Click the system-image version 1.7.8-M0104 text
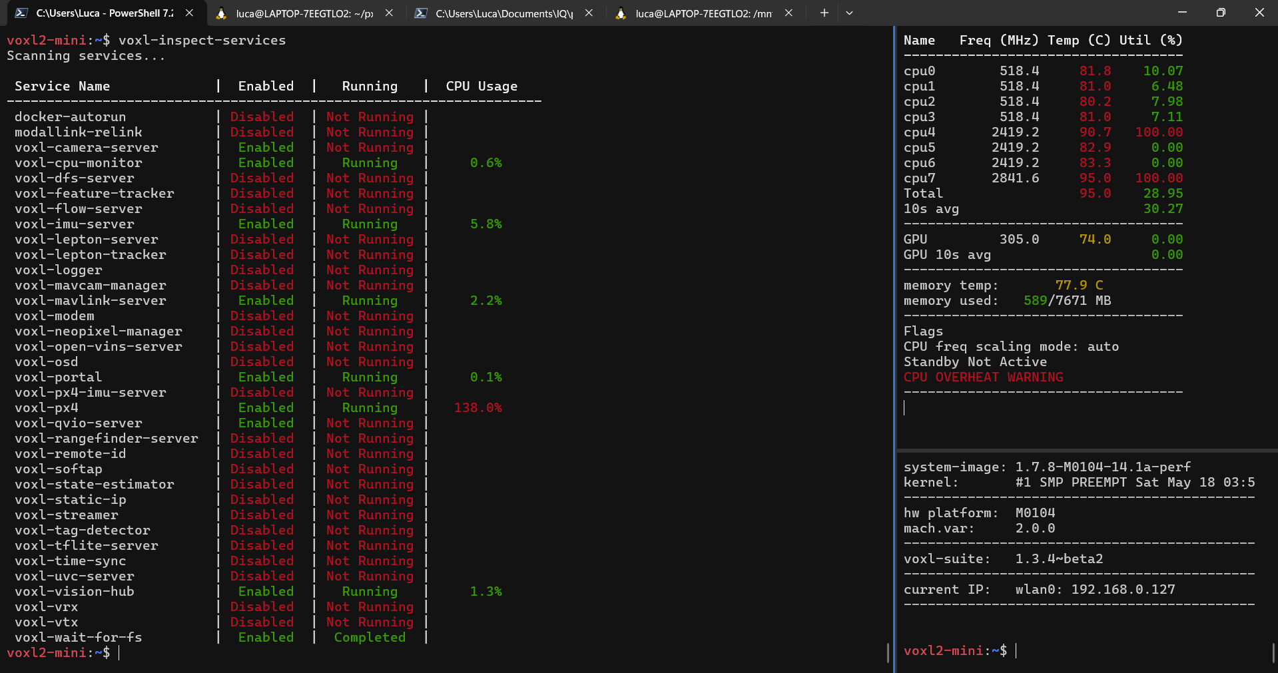Viewport: 1278px width, 673px height. coord(1104,467)
